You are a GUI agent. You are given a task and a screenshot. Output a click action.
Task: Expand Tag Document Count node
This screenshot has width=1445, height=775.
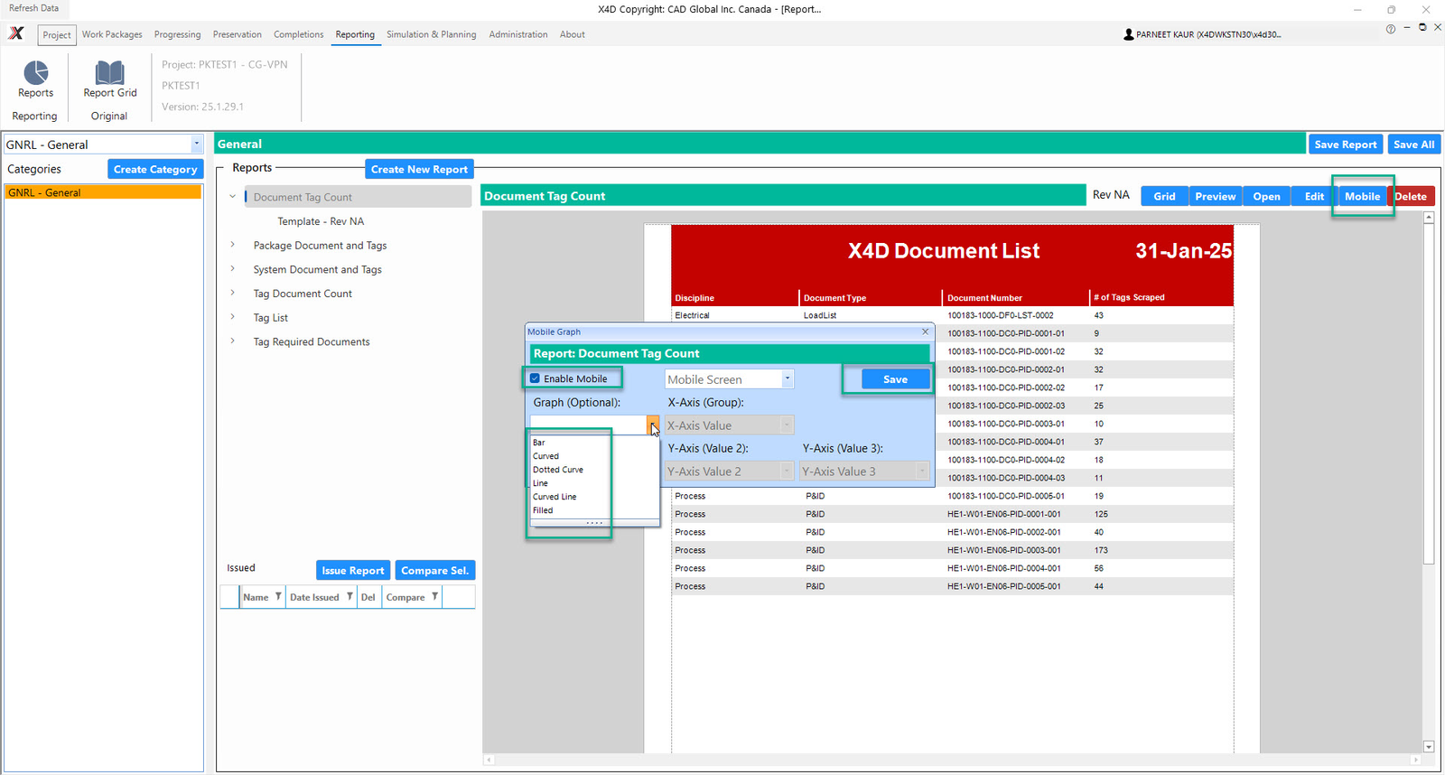pyautogui.click(x=232, y=293)
